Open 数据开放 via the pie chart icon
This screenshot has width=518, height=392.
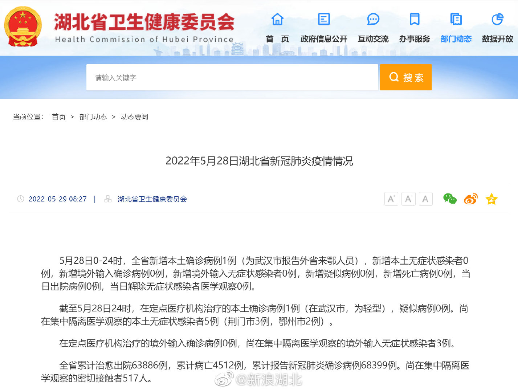point(497,20)
